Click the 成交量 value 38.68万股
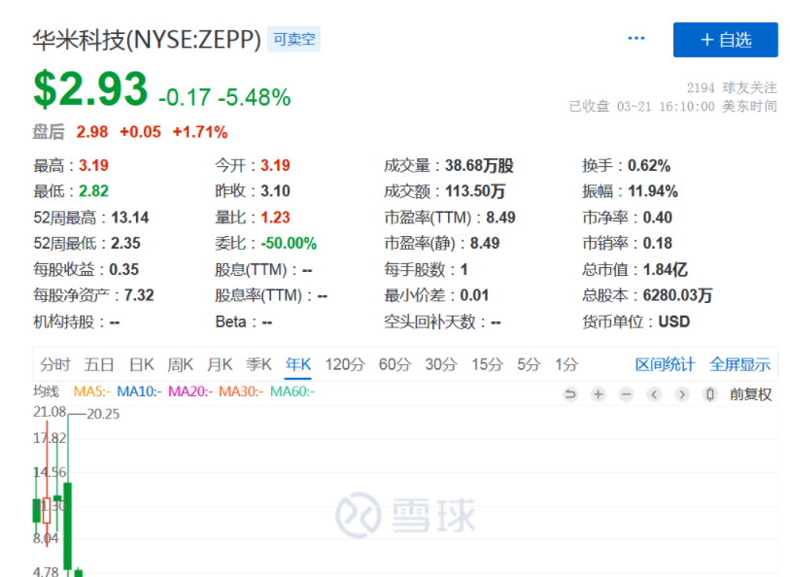The height and width of the screenshot is (577, 790). point(479,166)
